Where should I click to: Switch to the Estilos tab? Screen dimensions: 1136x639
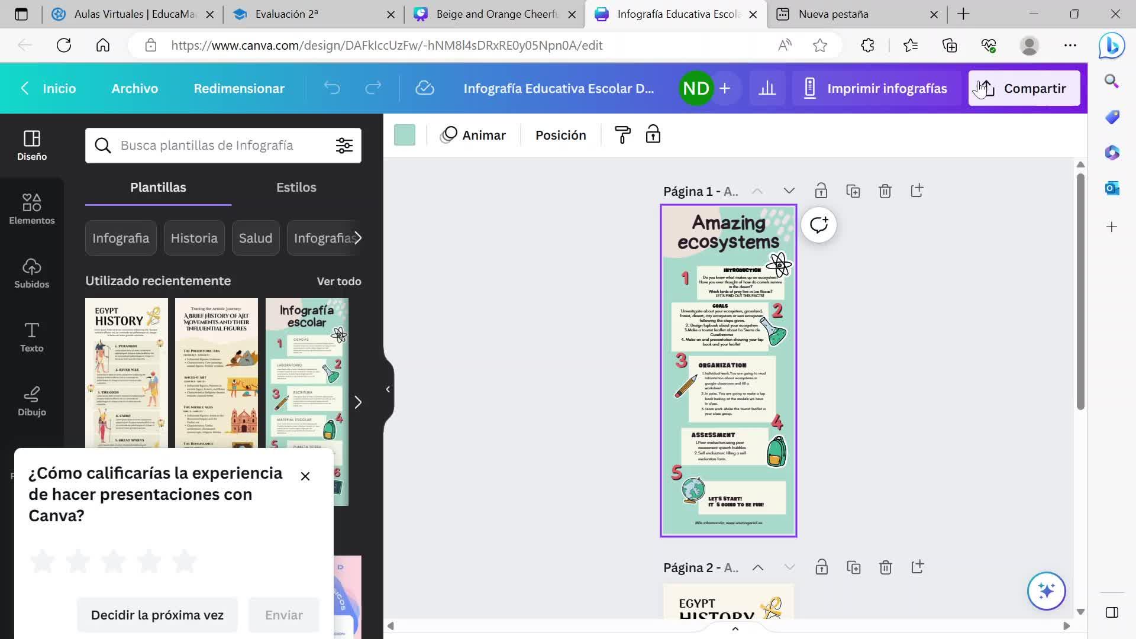[296, 187]
